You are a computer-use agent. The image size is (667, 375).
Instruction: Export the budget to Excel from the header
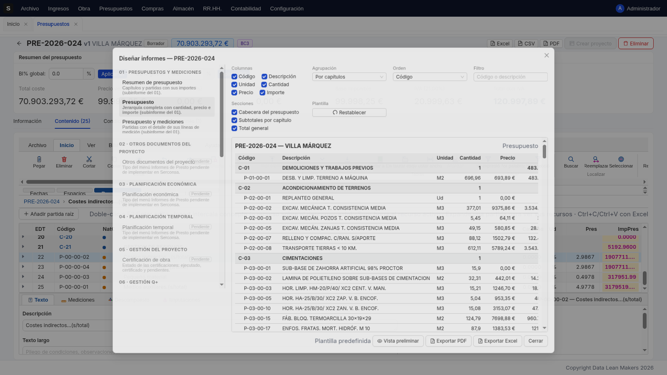tap(500, 43)
